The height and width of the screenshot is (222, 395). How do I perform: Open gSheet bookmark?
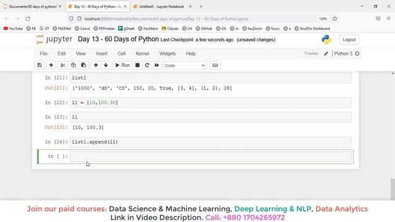tap(126, 28)
